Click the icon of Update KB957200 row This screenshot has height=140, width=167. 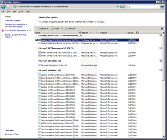(x=40, y=105)
